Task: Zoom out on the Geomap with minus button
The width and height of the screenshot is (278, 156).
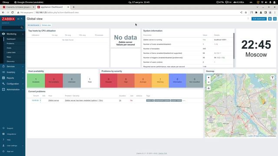Action: tap(208, 82)
